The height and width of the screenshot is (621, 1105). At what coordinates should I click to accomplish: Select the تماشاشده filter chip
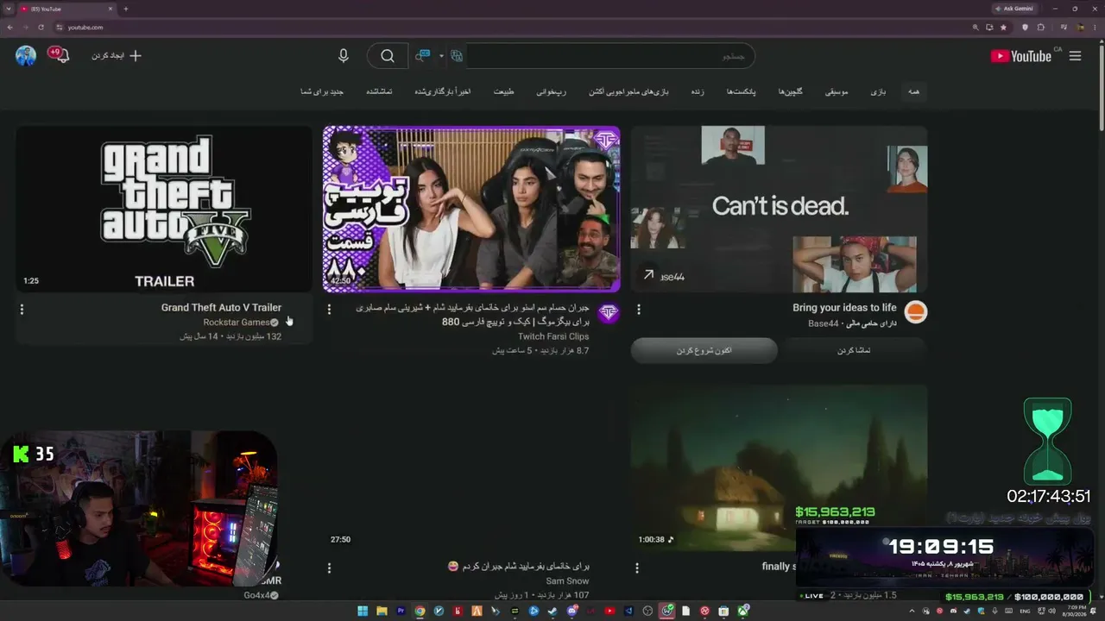pos(379,91)
